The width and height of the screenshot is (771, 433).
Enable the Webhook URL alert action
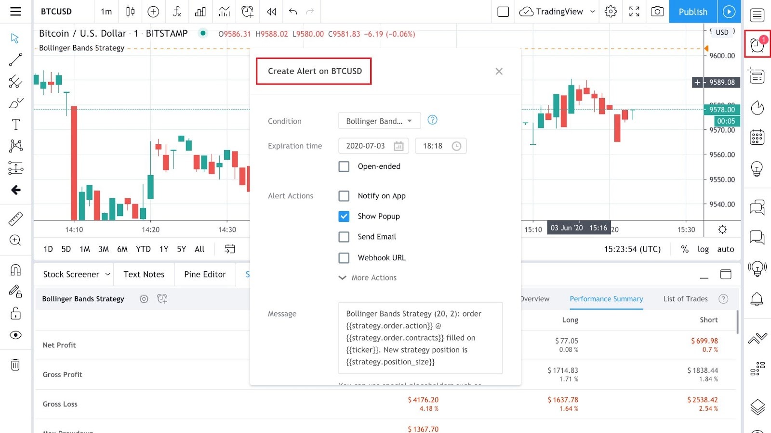click(344, 257)
